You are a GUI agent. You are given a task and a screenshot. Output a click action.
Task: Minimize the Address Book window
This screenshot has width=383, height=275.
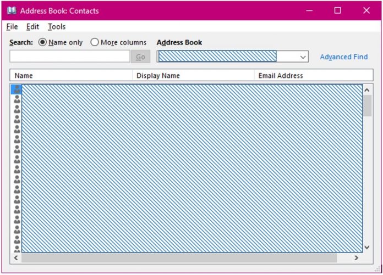point(309,10)
